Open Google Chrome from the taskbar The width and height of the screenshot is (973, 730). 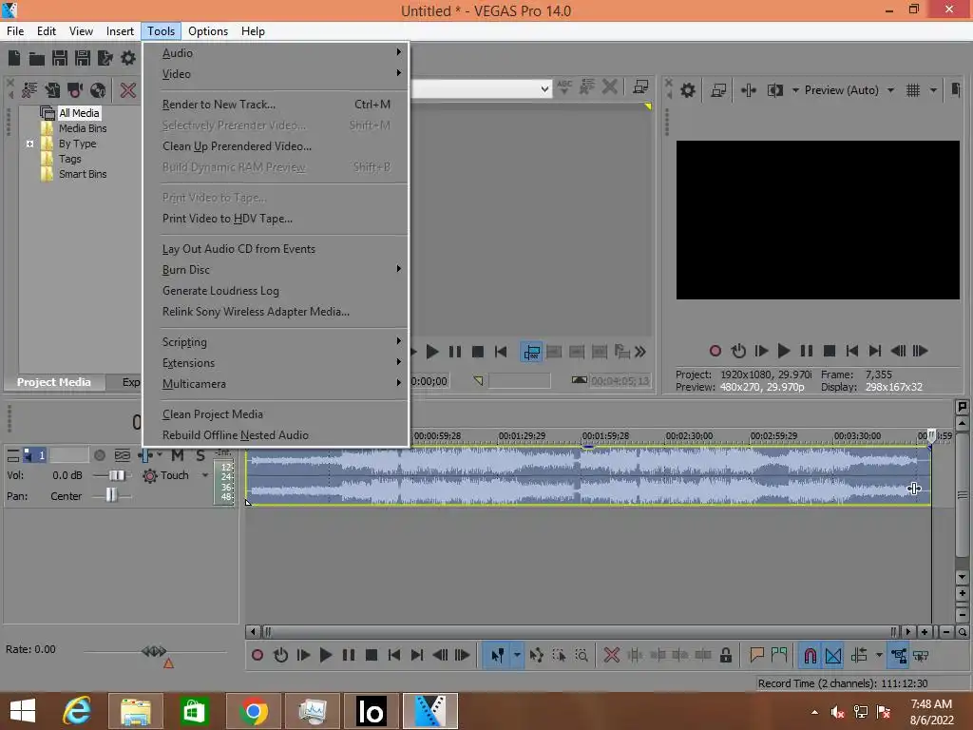(254, 711)
